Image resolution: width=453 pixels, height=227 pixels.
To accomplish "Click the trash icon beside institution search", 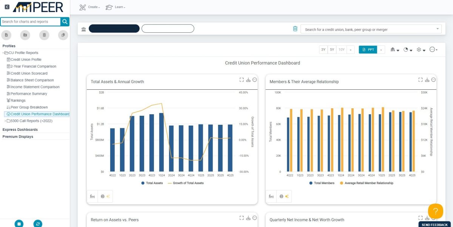I will coord(295,29).
